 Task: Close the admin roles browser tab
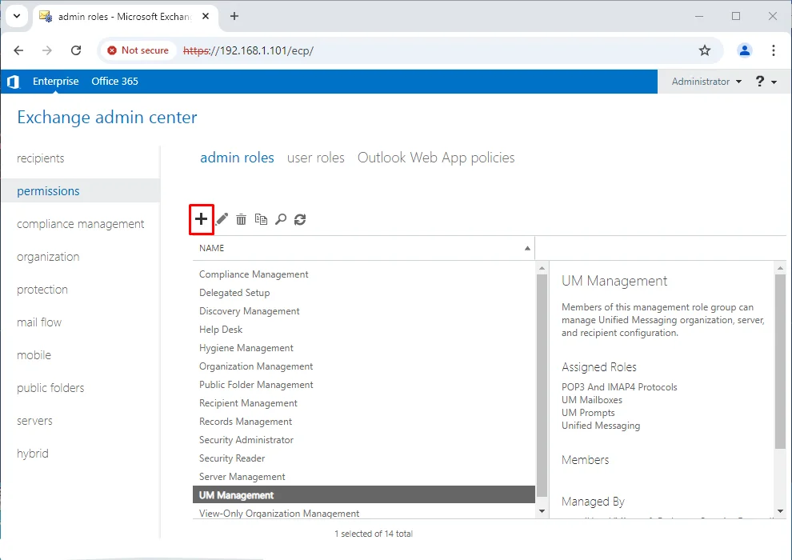click(x=206, y=16)
